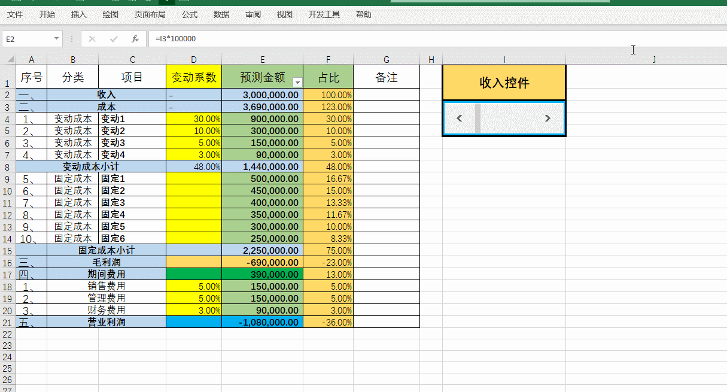The image size is (727, 392).
Task: Click the yellow 变动系数 cell for 固定1
Action: click(x=194, y=178)
